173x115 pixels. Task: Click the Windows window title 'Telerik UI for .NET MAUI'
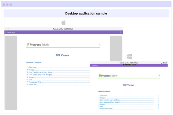(x=128, y=63)
